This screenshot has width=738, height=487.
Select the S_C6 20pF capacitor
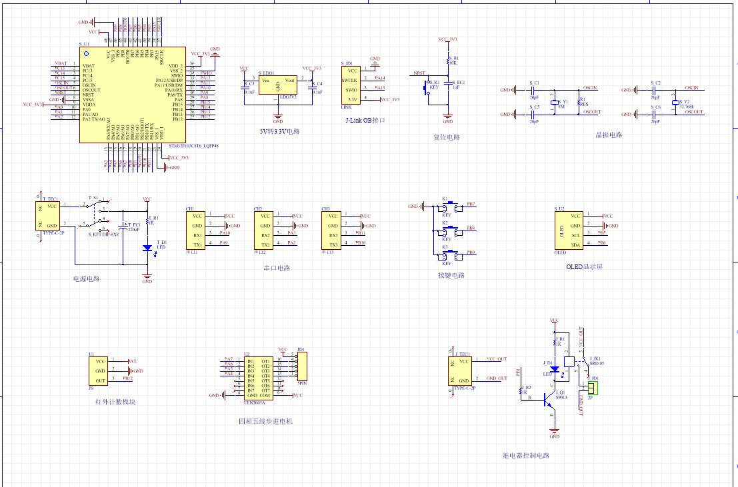(655, 114)
